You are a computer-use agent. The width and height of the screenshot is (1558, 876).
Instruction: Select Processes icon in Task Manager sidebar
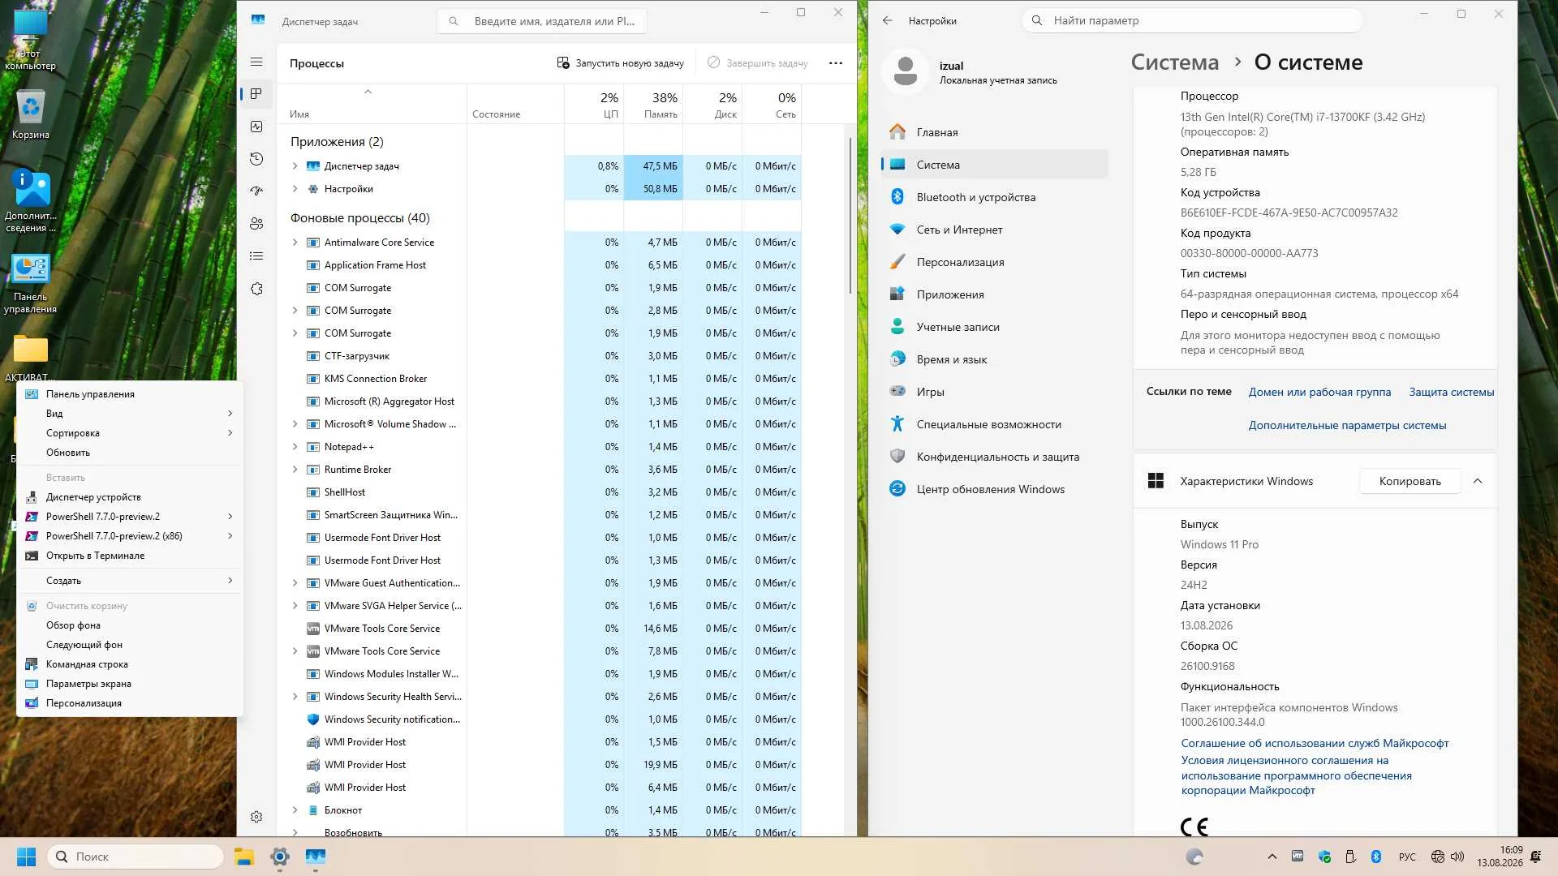coord(256,94)
